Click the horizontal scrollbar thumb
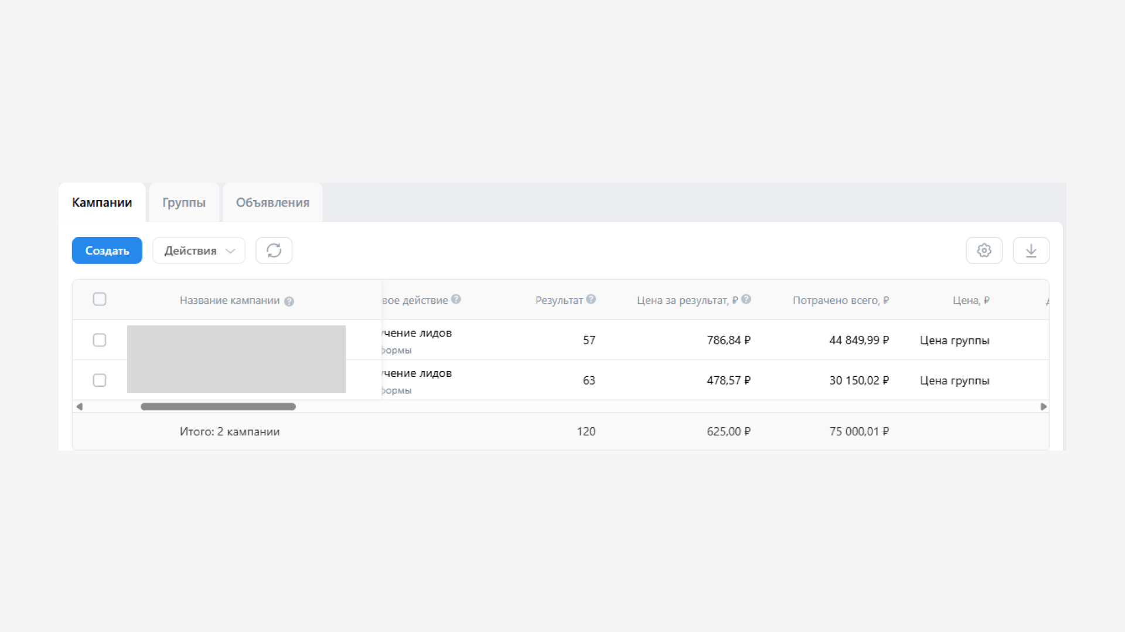 pyautogui.click(x=218, y=406)
